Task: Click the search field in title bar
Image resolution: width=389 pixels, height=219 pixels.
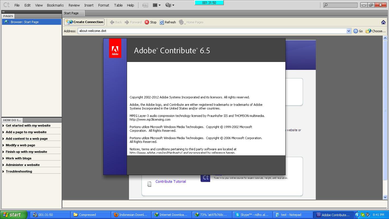Action: tap(340, 5)
